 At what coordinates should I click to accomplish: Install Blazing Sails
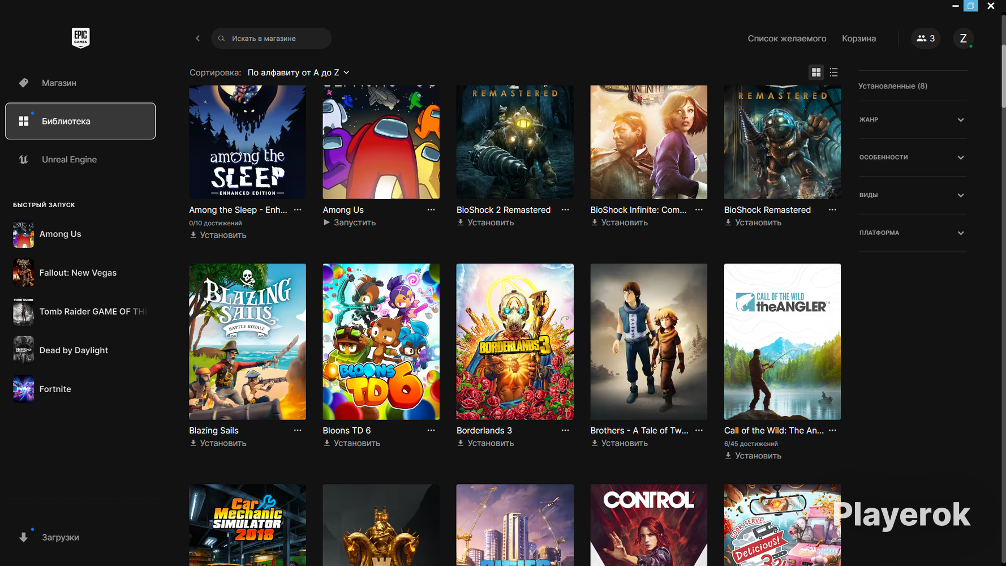(x=218, y=443)
